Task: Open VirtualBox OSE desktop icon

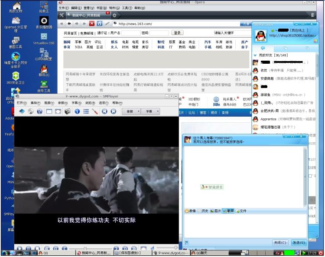Action: coord(44,39)
